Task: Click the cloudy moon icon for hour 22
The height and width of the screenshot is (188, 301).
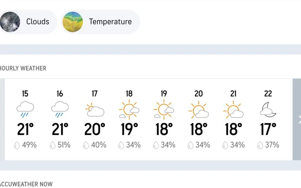Action: click(x=268, y=110)
